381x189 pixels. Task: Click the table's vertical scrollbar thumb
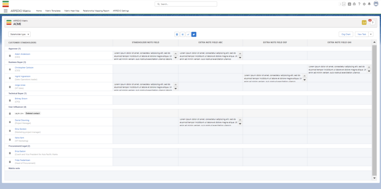374,110
